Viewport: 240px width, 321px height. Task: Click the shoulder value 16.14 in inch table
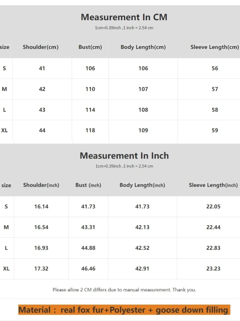coord(41,207)
